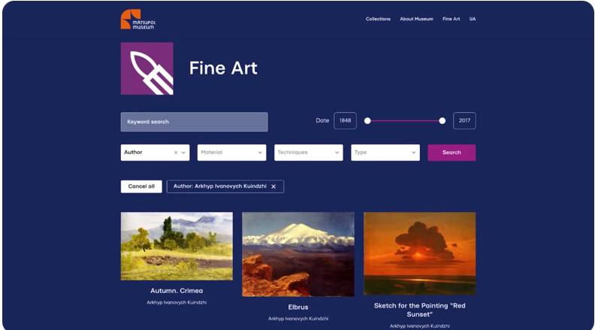Switch language with the UA link
Image resolution: width=595 pixels, height=330 pixels.
click(x=472, y=19)
